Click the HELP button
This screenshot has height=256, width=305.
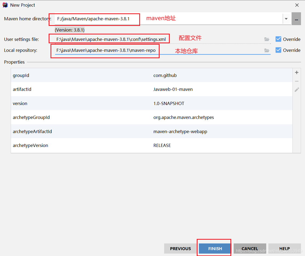point(285,249)
